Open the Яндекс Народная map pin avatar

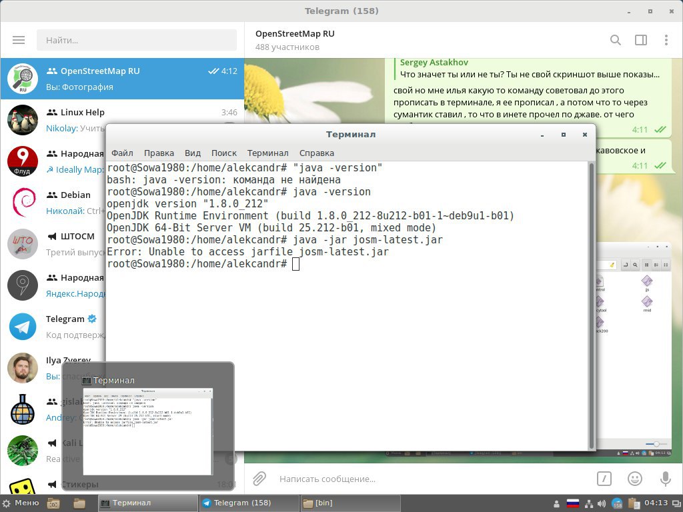tap(23, 285)
